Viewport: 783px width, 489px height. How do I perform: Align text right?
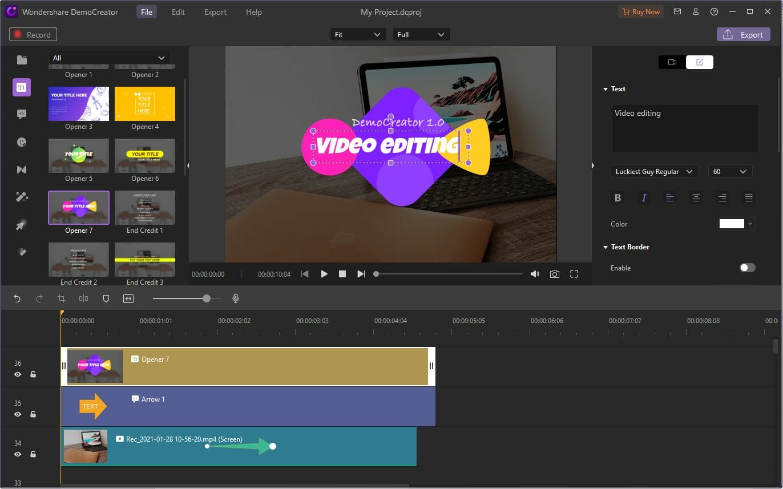723,198
